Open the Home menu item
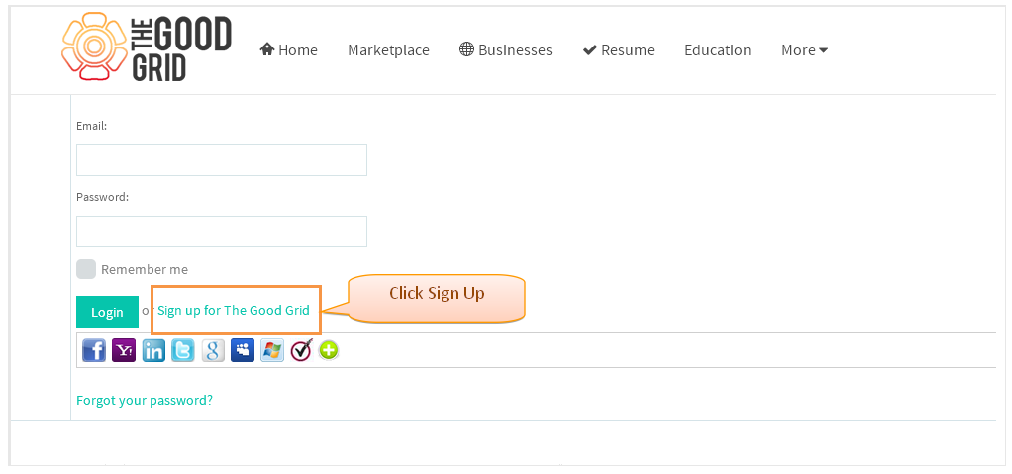1012x474 pixels. (288, 50)
